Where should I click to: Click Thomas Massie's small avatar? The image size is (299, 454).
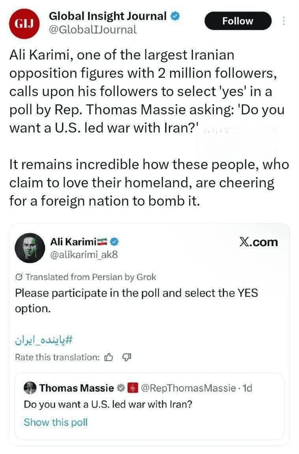pos(30,388)
